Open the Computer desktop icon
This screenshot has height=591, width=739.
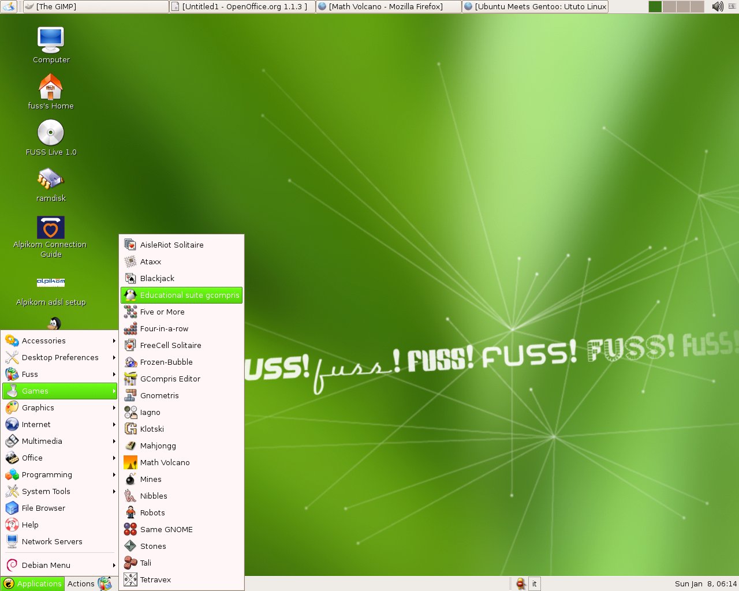51,45
